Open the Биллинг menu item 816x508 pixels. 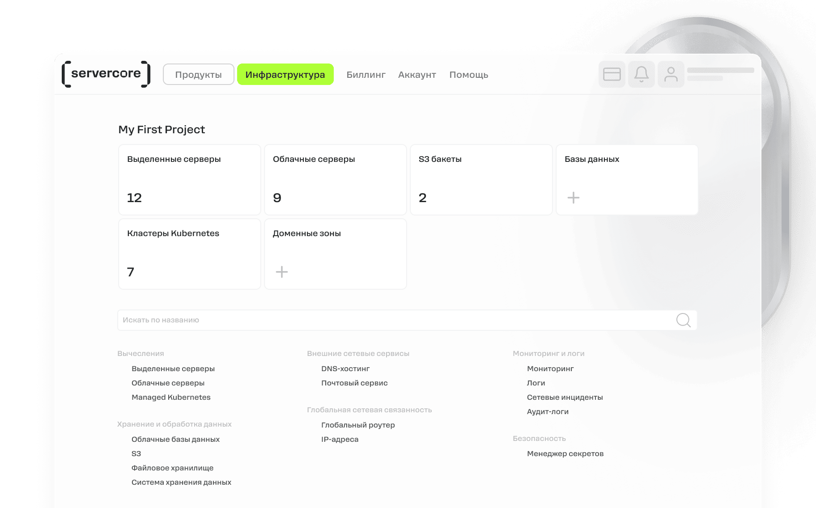[x=366, y=74]
